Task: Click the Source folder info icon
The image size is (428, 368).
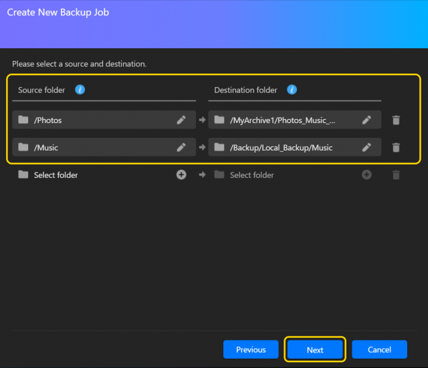Action: point(80,90)
